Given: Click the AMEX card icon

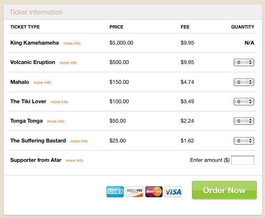Looking at the screenshot, I should point(115,192).
